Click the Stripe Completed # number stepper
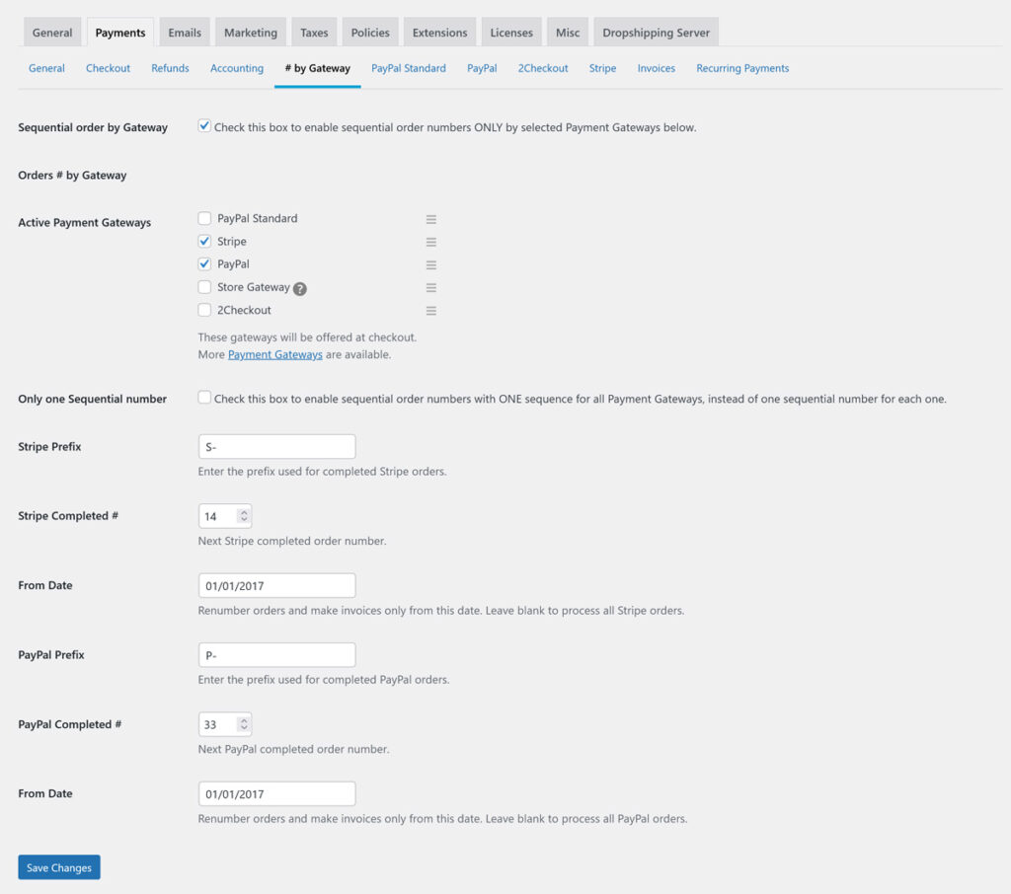This screenshot has height=894, width=1011. coord(244,516)
